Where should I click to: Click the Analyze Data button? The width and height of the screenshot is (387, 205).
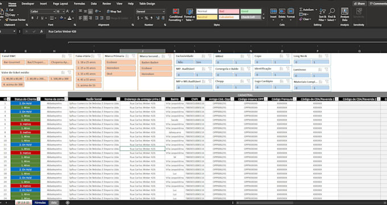tap(344, 15)
